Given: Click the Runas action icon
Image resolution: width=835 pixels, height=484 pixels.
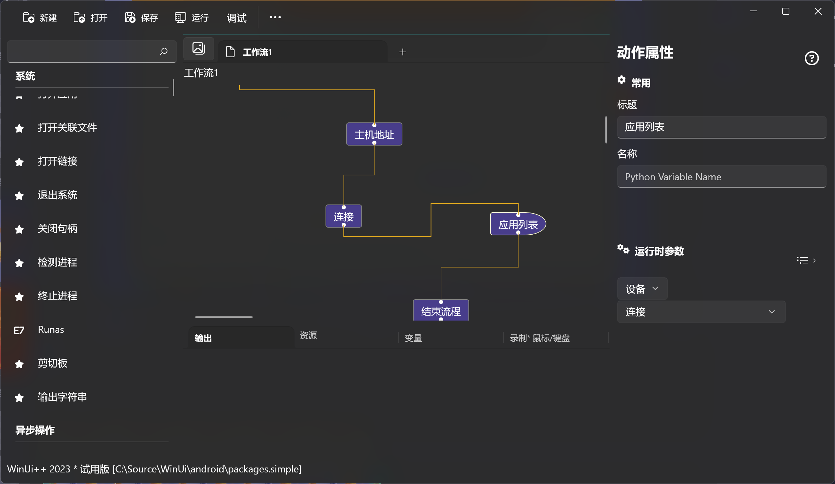Looking at the screenshot, I should coord(19,330).
